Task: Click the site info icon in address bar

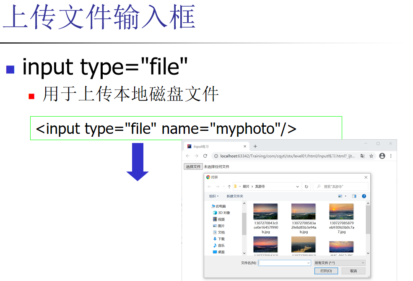Action: coord(216,156)
